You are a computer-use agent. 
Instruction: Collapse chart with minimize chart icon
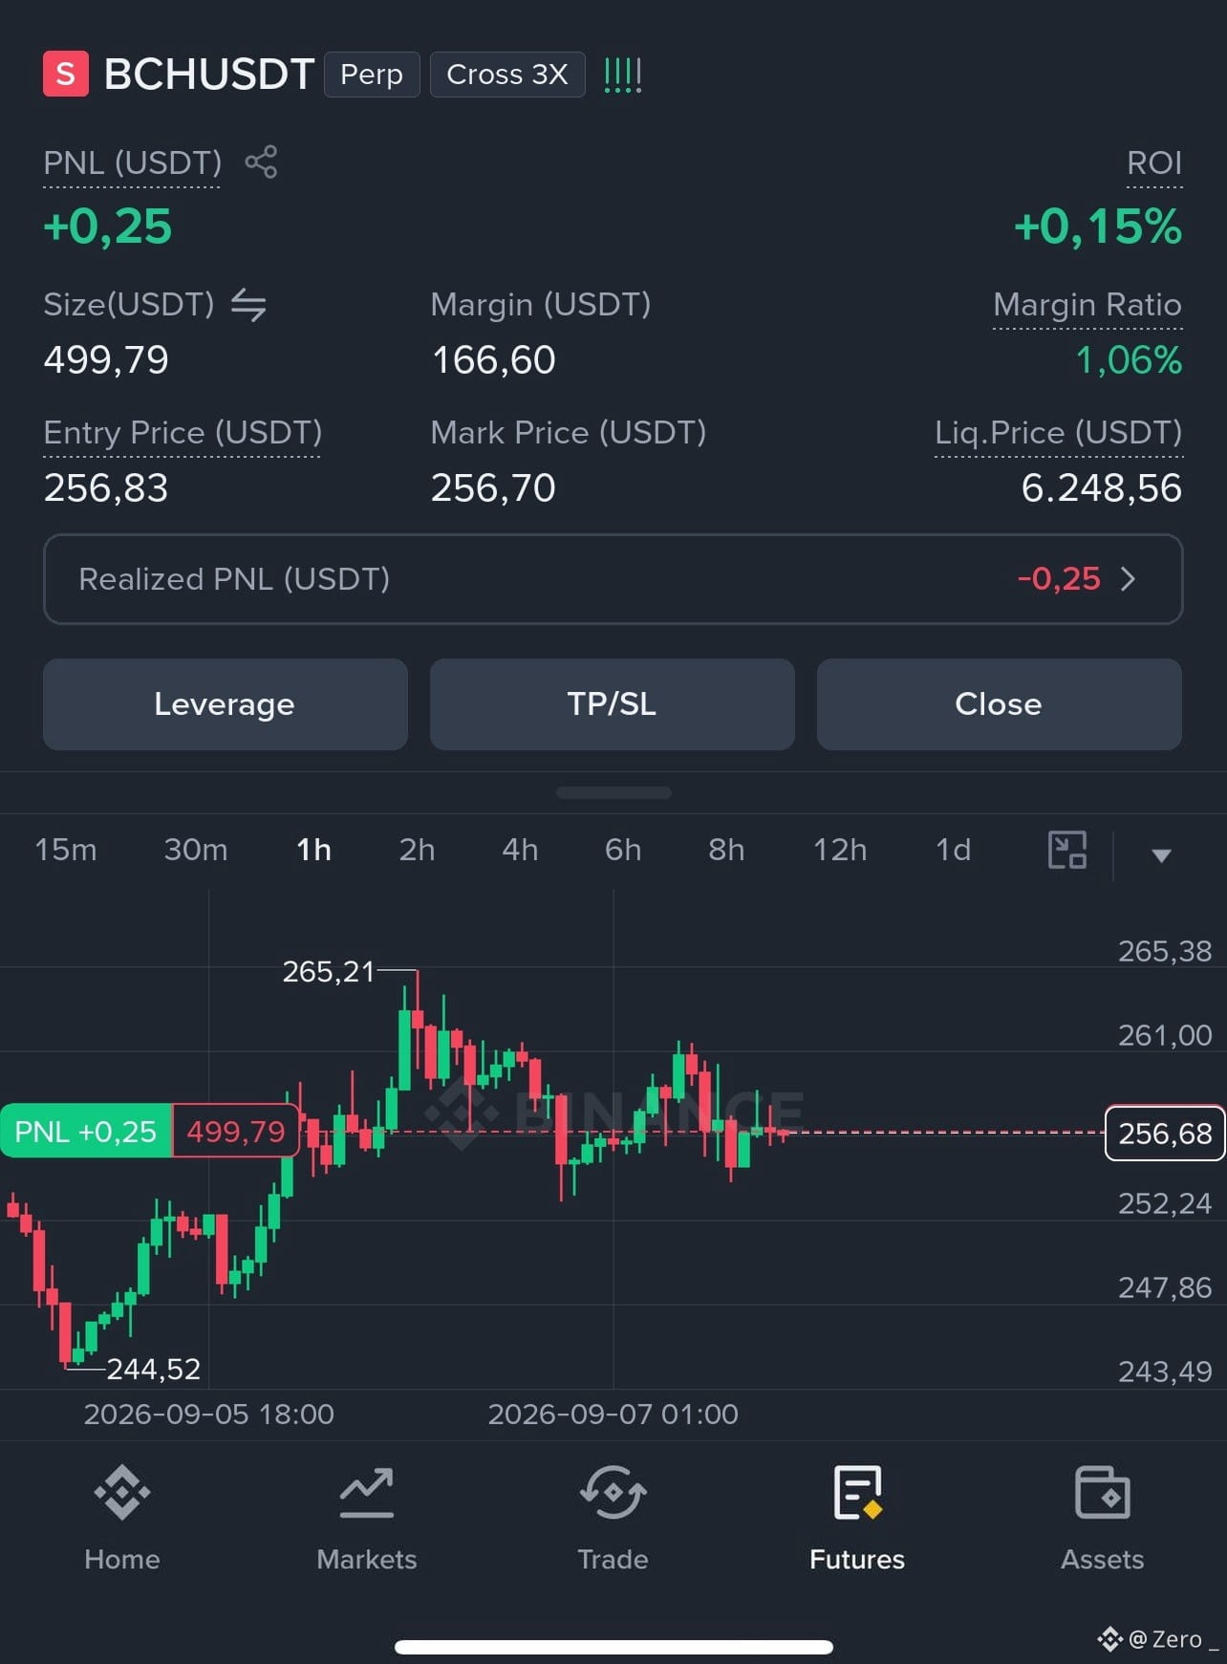(1067, 850)
